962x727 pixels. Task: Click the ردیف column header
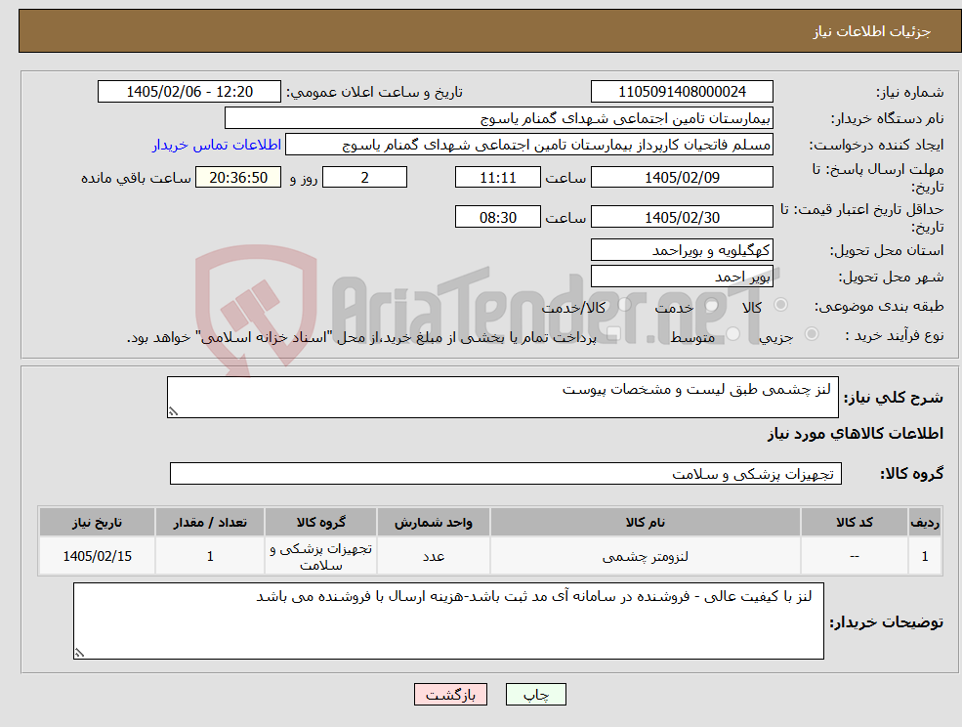(925, 522)
